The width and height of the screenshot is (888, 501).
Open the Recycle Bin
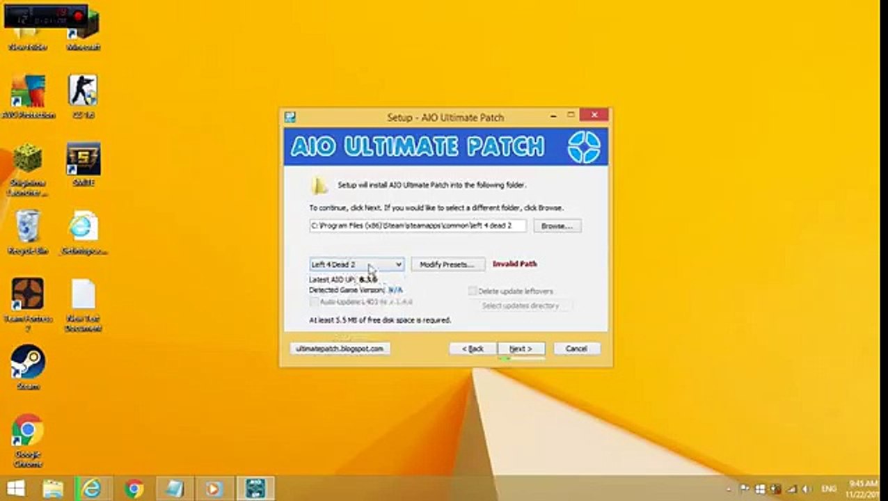(28, 232)
